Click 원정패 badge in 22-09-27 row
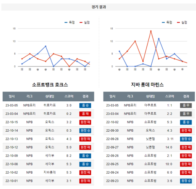This screenshot has width=196, height=189. [x=186, y=147]
